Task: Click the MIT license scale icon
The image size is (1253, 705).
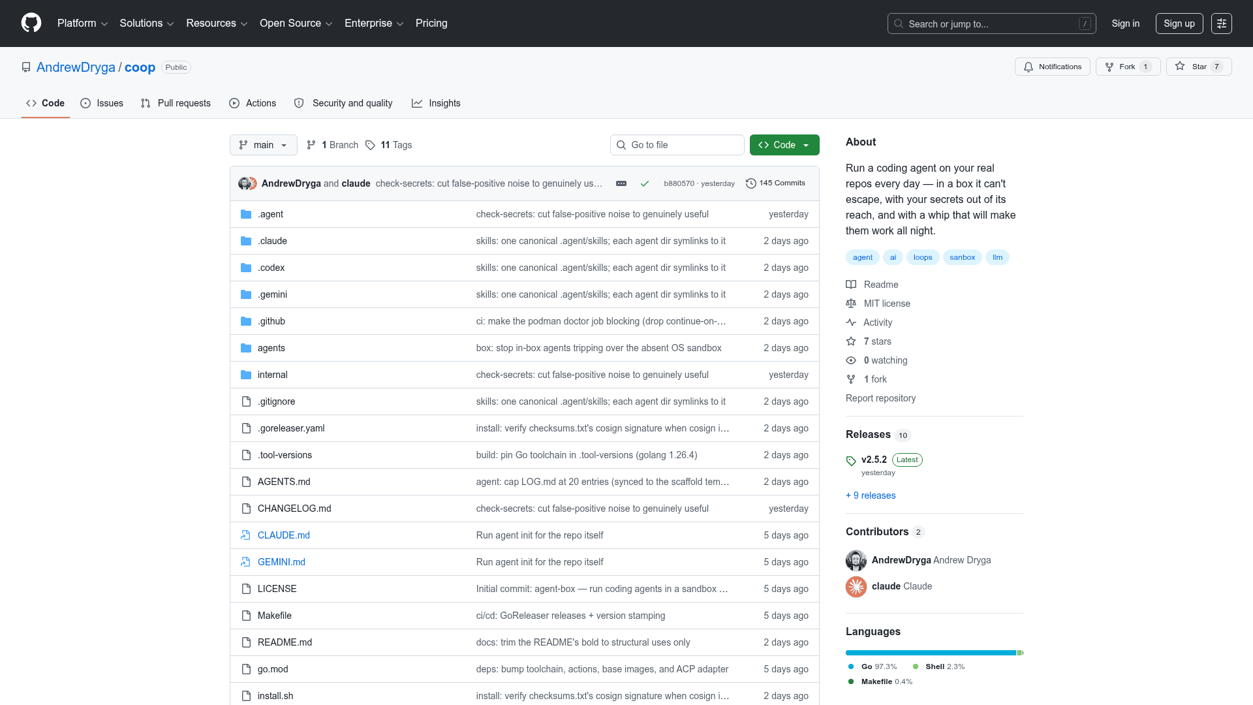Action: tap(851, 304)
